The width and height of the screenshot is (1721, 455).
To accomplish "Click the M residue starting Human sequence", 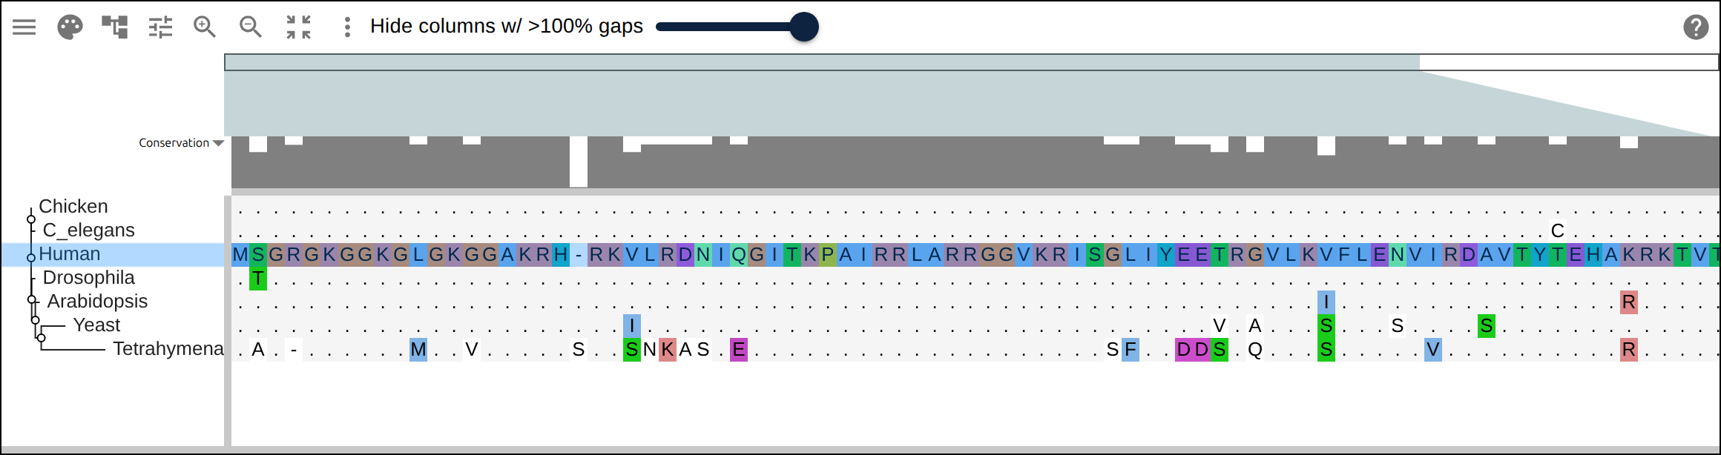I will (x=240, y=255).
